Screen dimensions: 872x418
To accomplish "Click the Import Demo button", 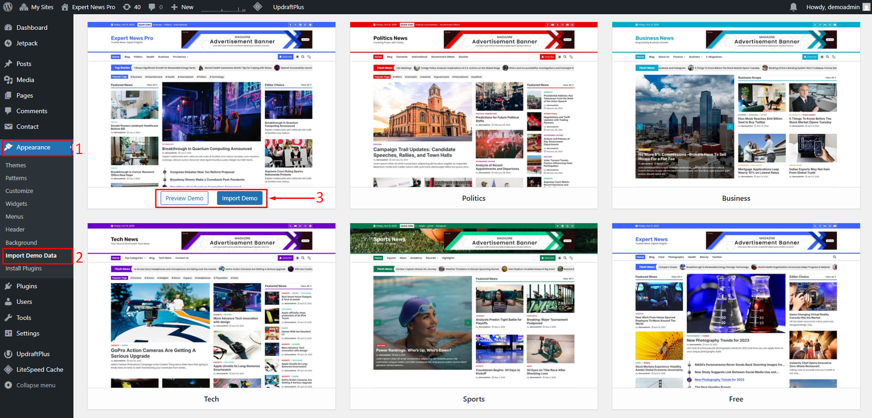I will tap(239, 198).
